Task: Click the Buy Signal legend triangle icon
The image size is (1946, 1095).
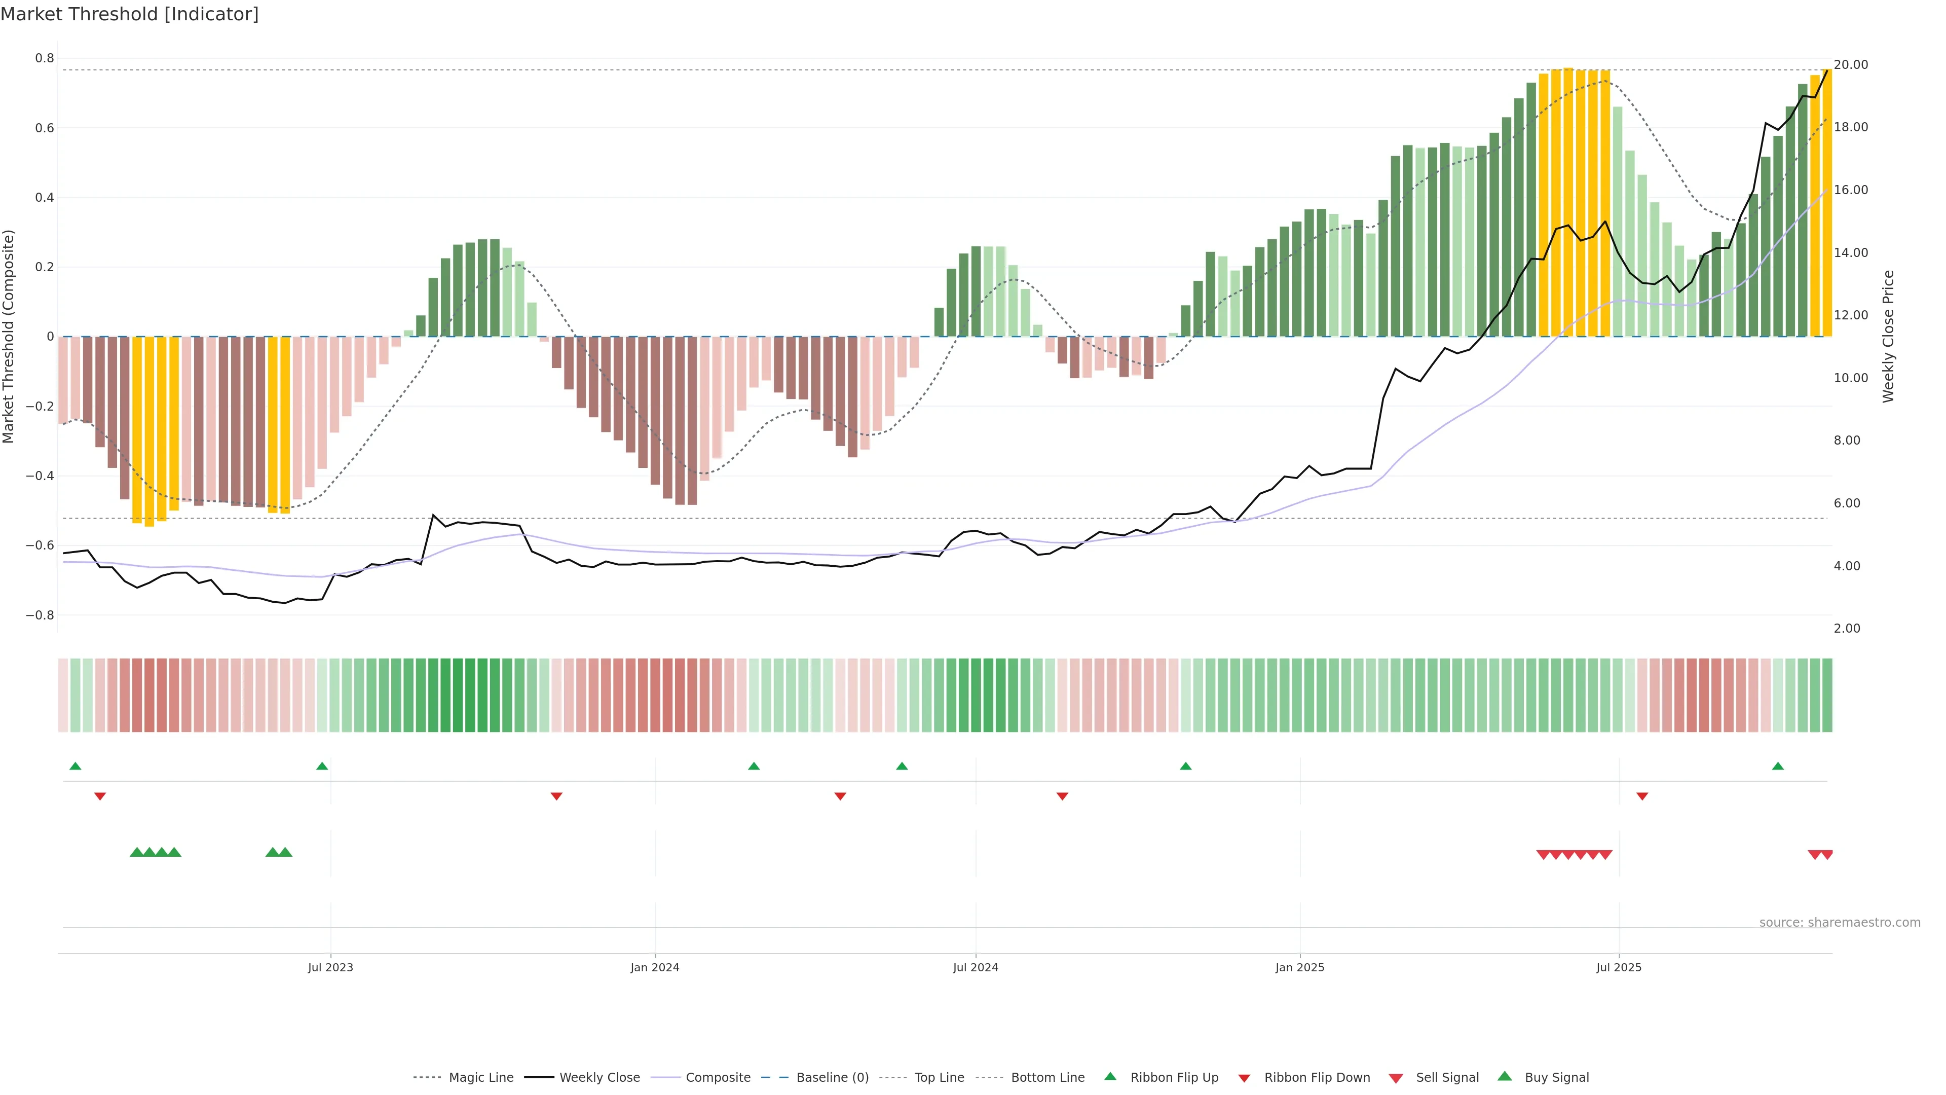Action: (1504, 1076)
